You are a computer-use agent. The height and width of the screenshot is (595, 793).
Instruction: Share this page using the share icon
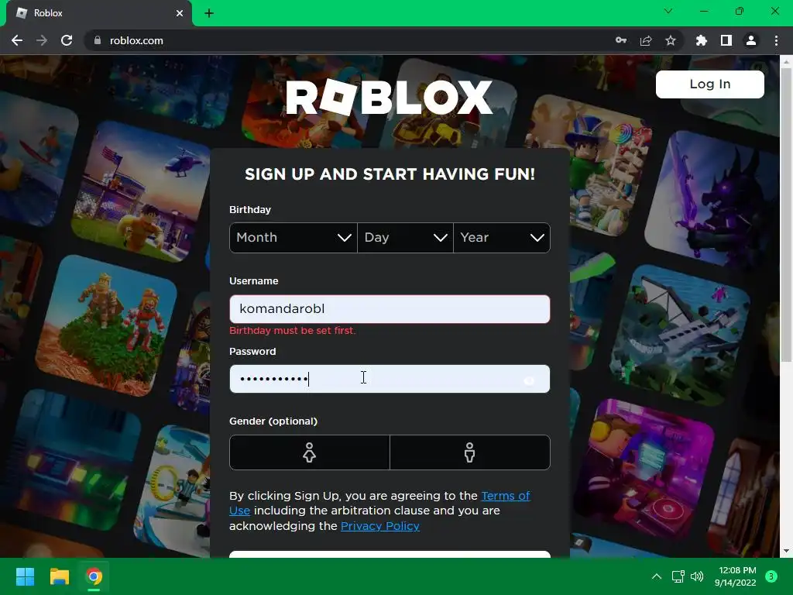[646, 40]
